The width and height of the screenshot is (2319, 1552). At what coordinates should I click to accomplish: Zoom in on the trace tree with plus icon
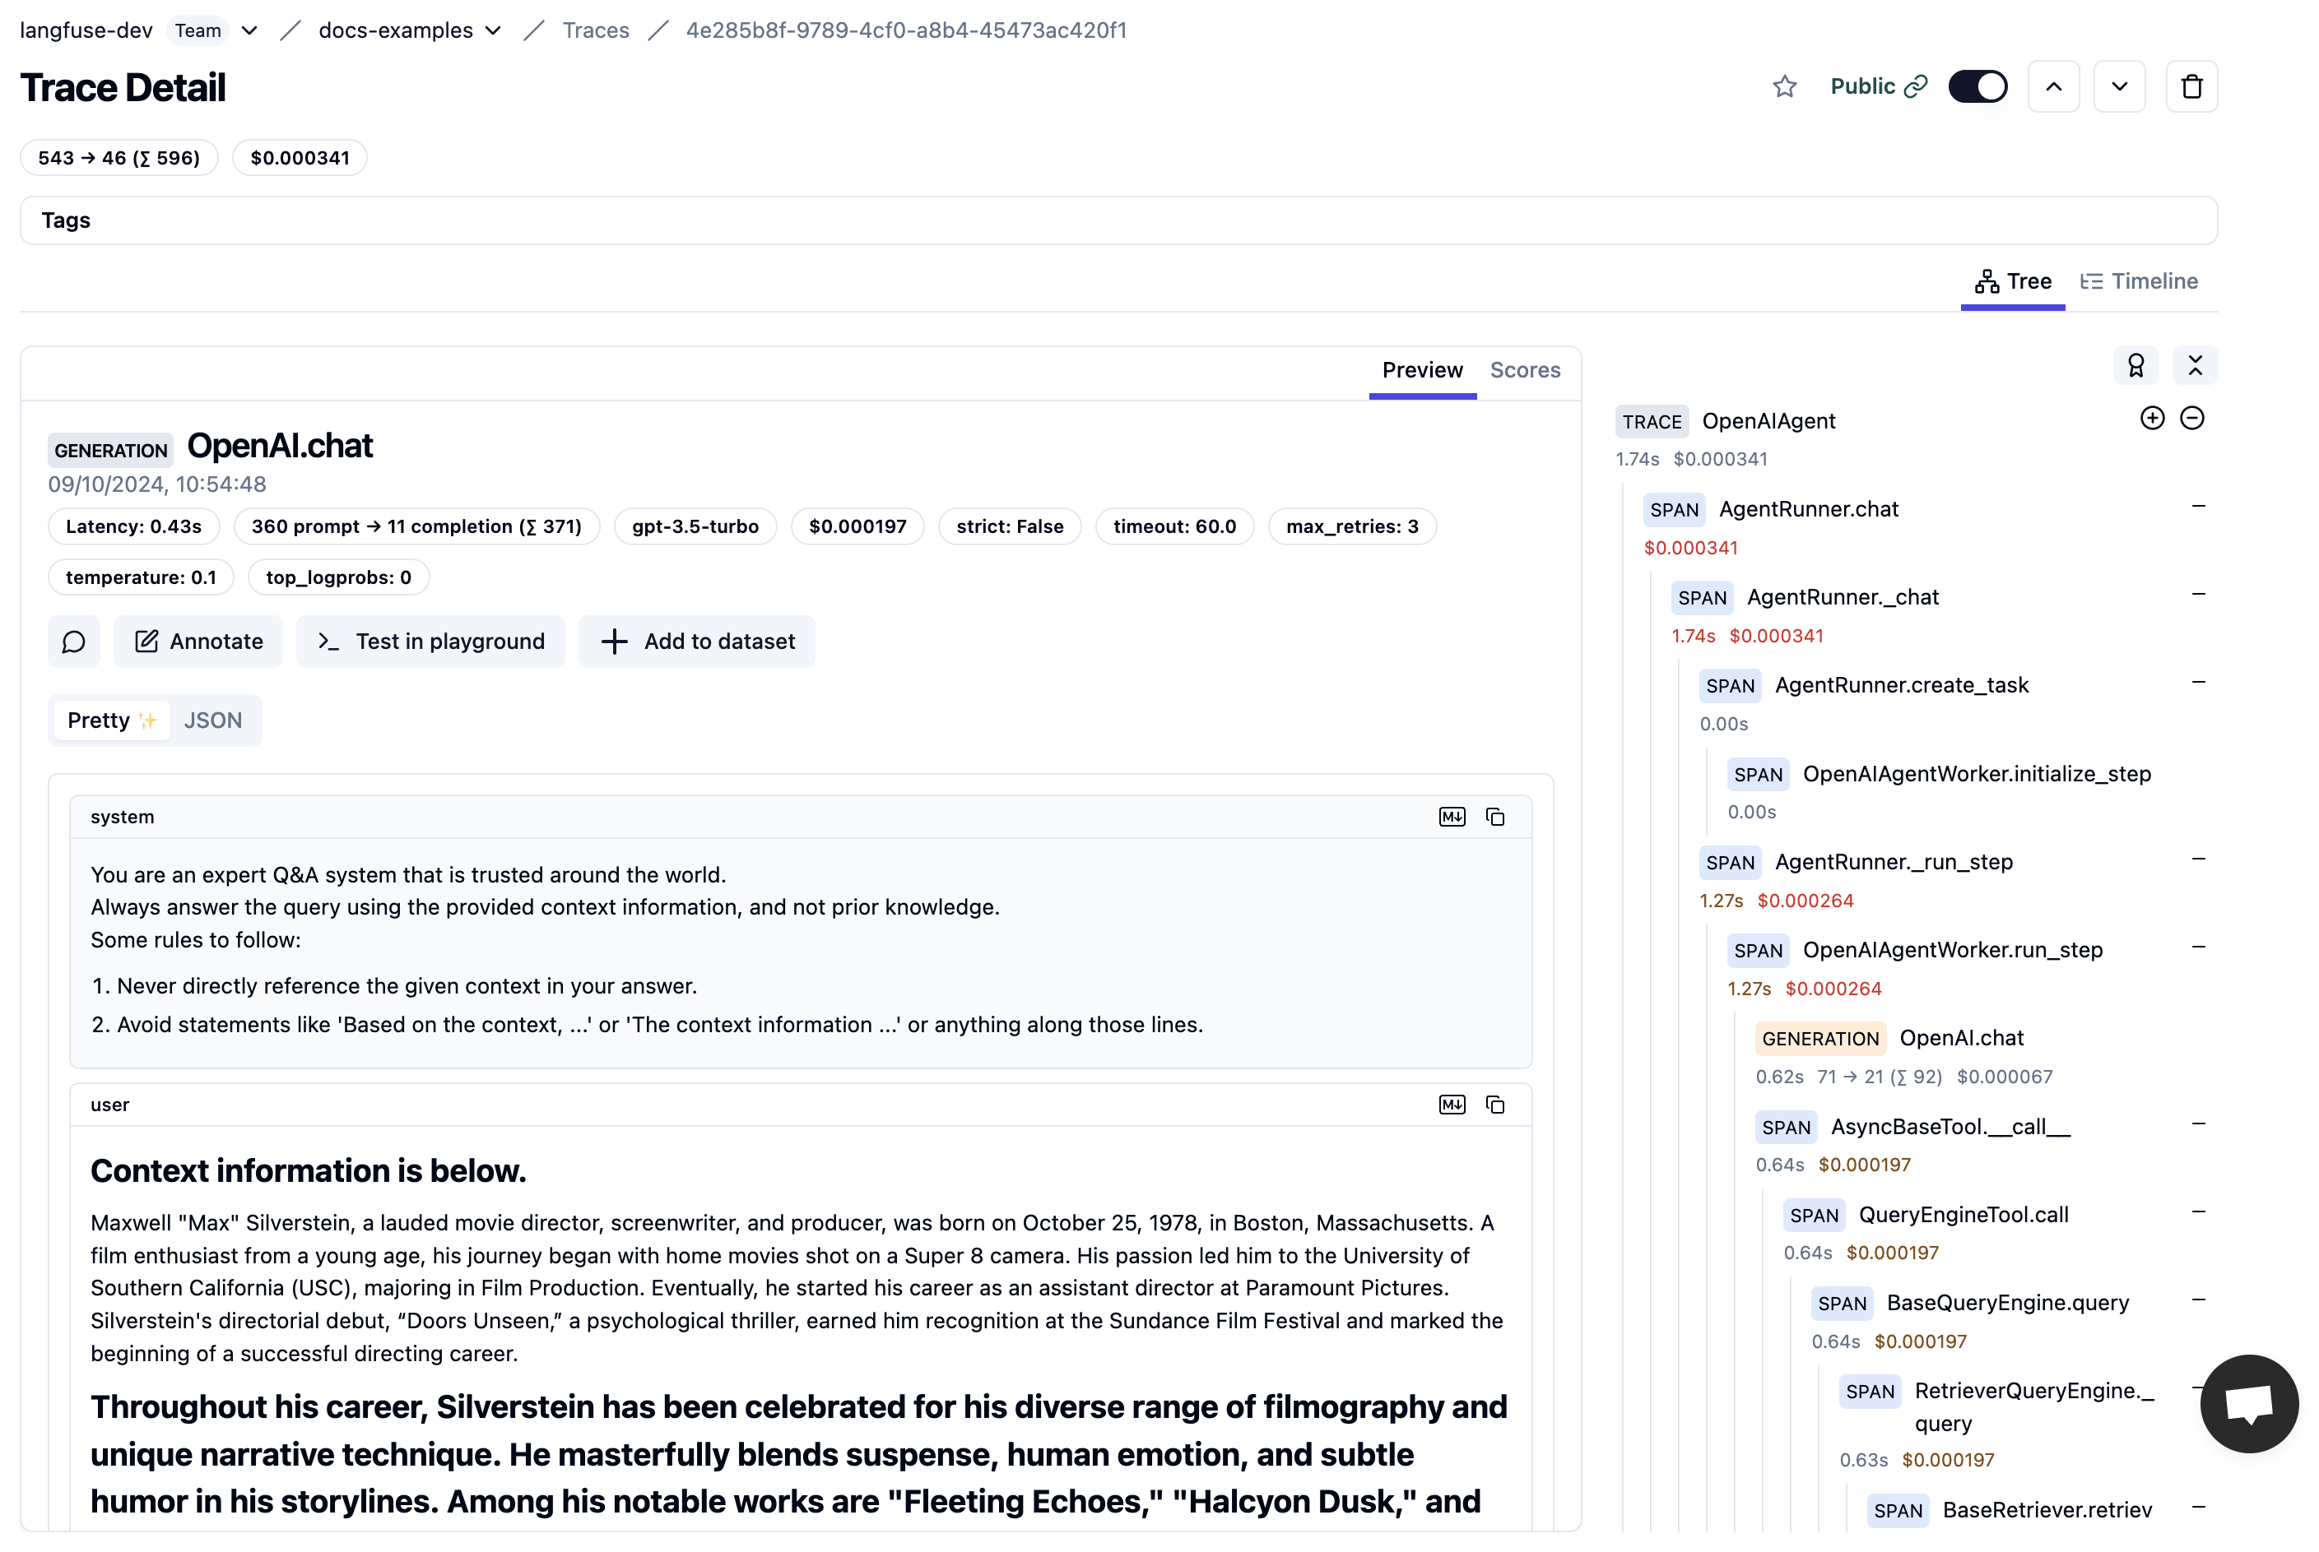tap(2153, 419)
